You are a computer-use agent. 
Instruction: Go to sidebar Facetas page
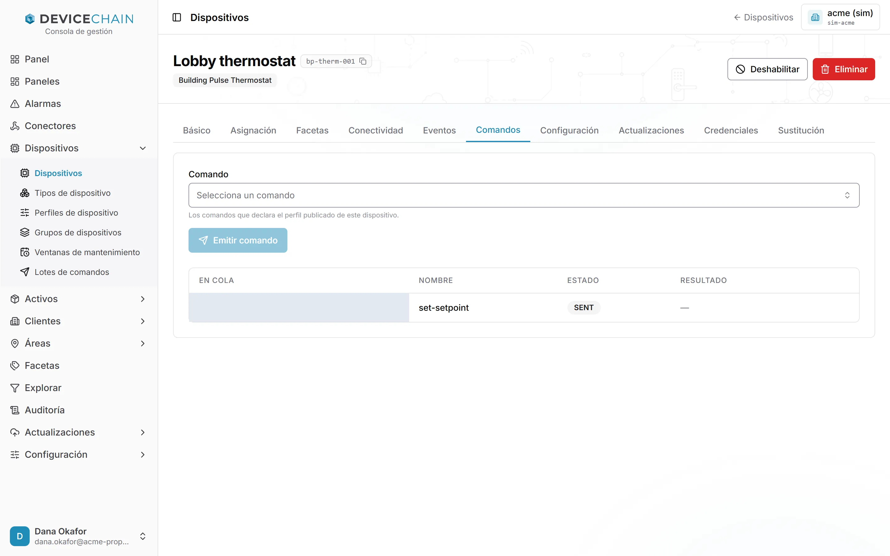(79, 365)
